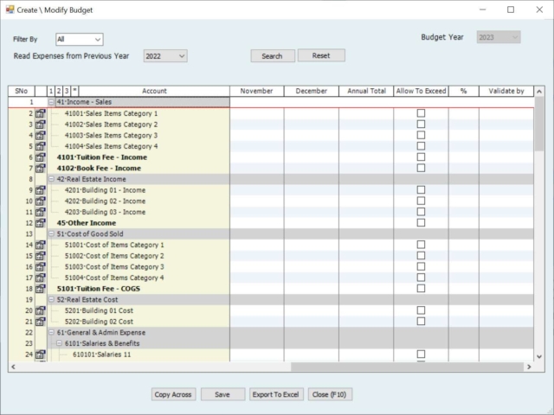The image size is (554, 415).
Task: Click the row icon for 4203 Building 03 - Income
Action: tap(41, 212)
